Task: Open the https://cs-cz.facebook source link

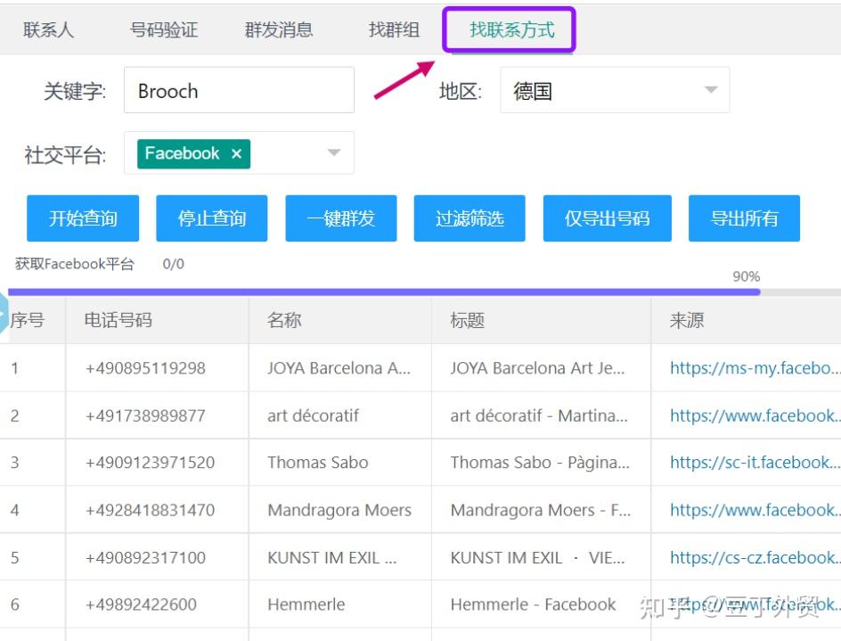Action: click(x=755, y=557)
